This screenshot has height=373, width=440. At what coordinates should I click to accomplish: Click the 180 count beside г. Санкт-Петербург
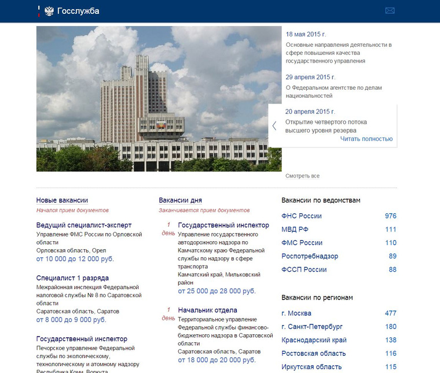point(391,327)
